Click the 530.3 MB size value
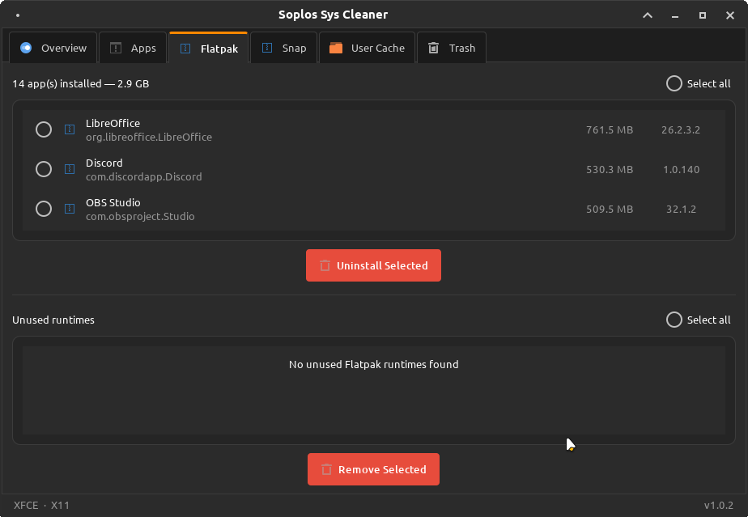Screen dimensions: 748x517 click(610, 169)
